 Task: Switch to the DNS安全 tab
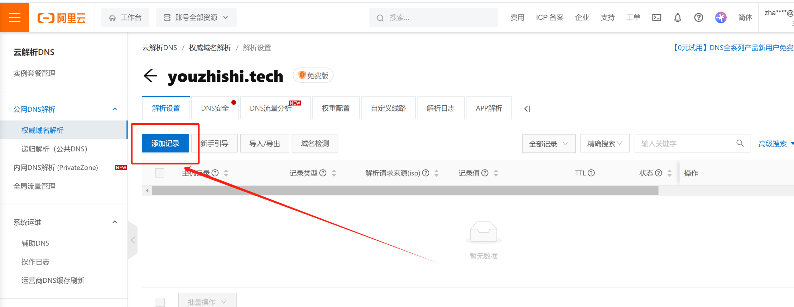click(x=215, y=108)
